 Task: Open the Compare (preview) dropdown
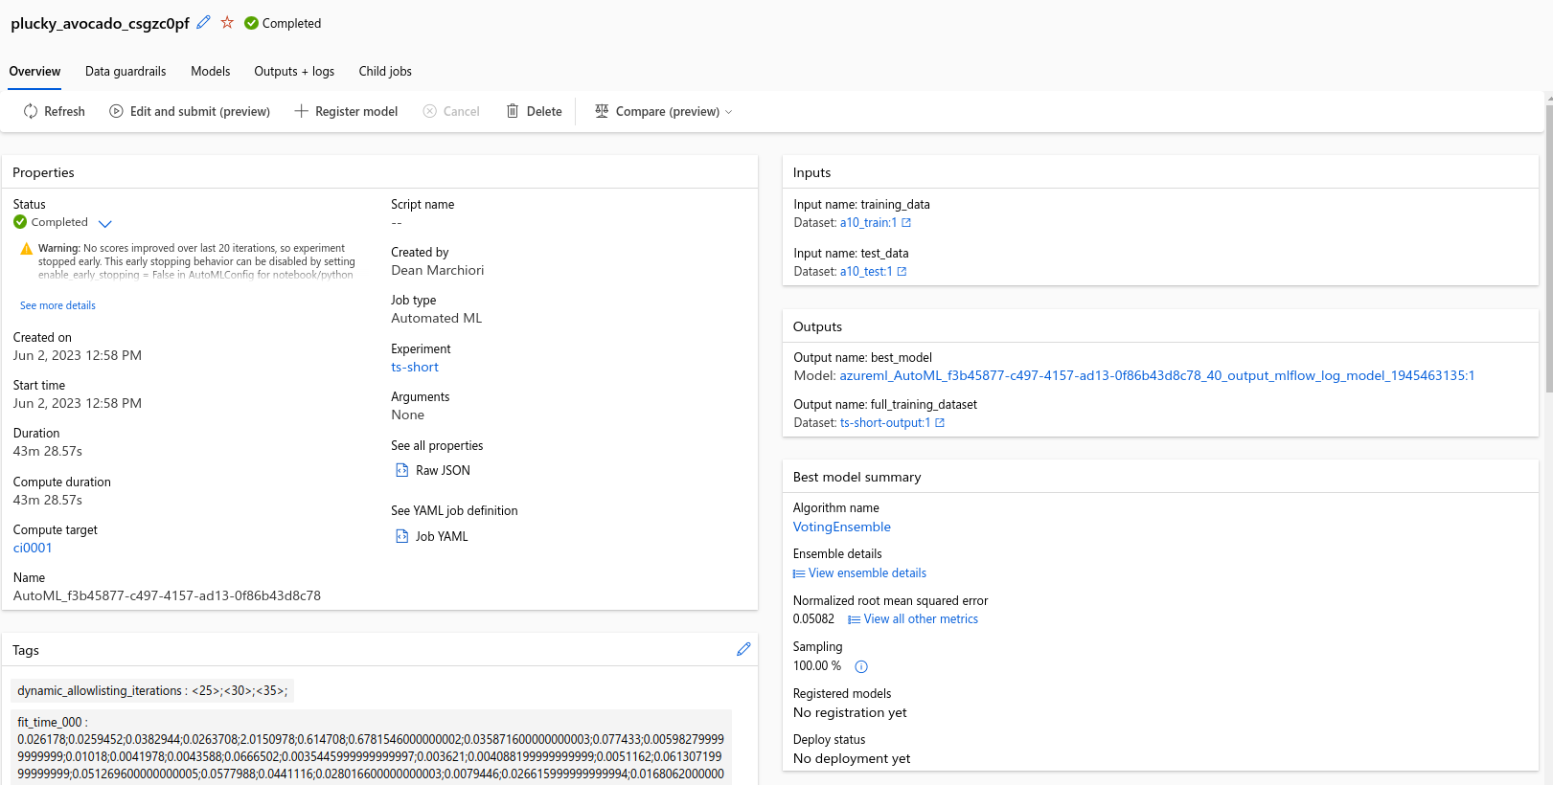coord(664,111)
